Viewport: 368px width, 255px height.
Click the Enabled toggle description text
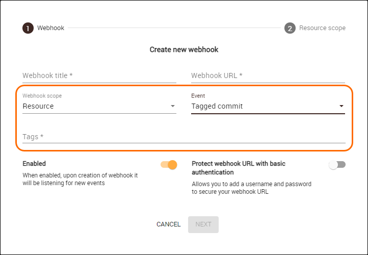pyautogui.click(x=80, y=179)
